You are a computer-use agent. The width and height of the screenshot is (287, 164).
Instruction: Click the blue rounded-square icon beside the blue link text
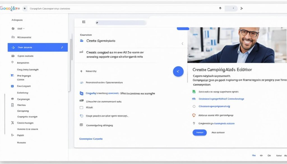[82, 93]
